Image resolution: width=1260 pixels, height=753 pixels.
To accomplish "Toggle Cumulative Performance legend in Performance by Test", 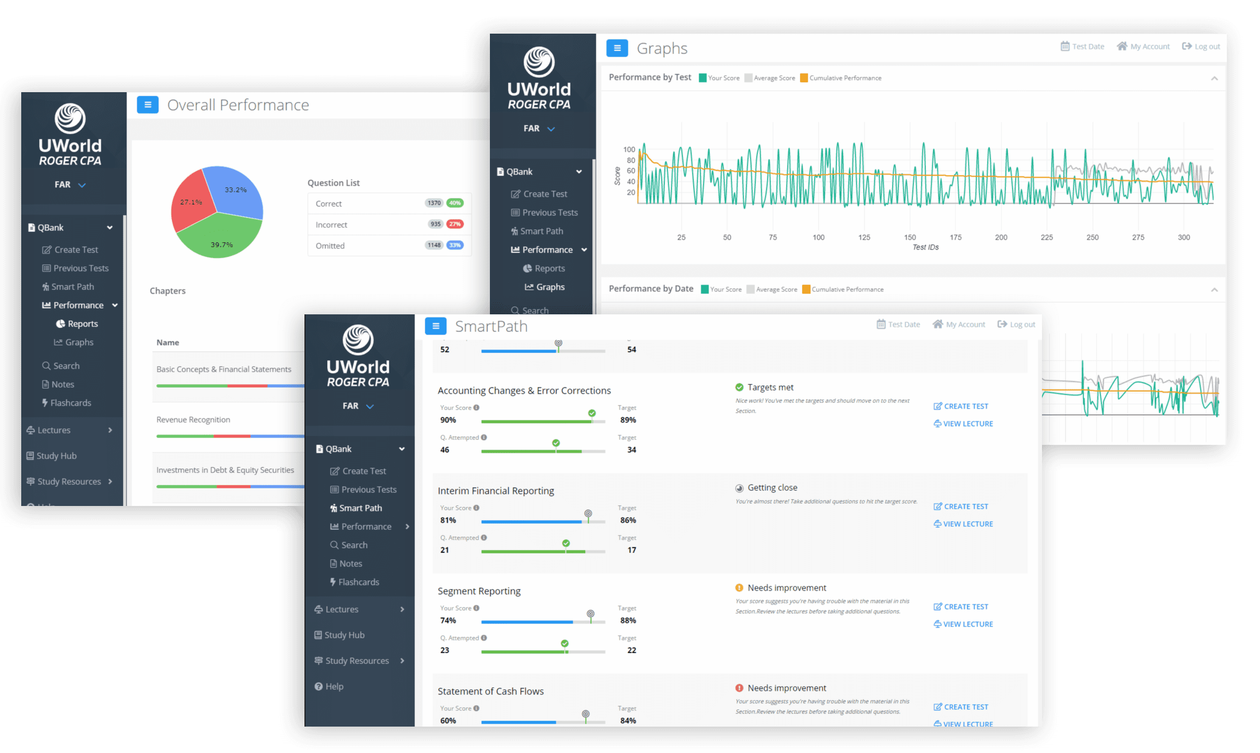I will click(841, 78).
